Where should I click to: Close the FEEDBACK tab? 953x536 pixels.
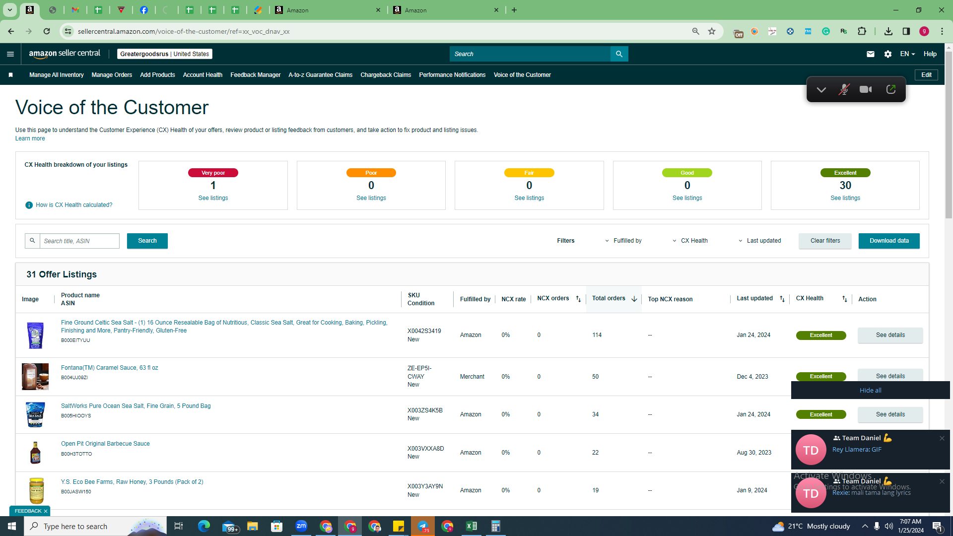[46, 511]
